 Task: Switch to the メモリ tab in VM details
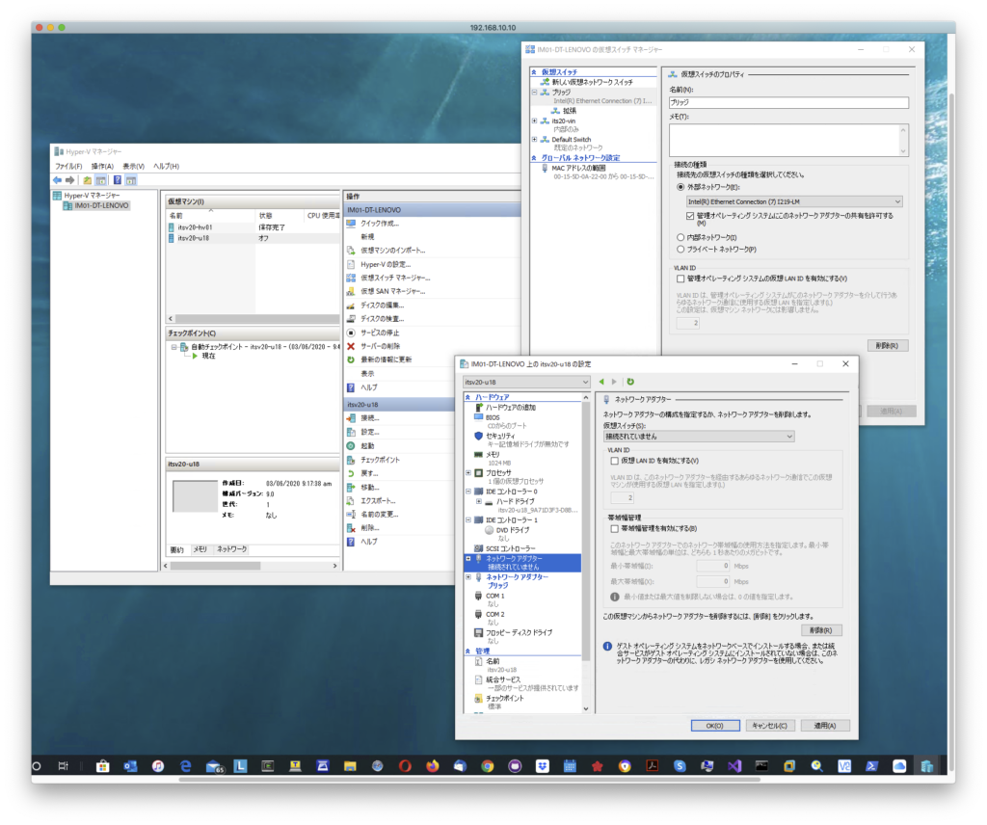pyautogui.click(x=200, y=548)
